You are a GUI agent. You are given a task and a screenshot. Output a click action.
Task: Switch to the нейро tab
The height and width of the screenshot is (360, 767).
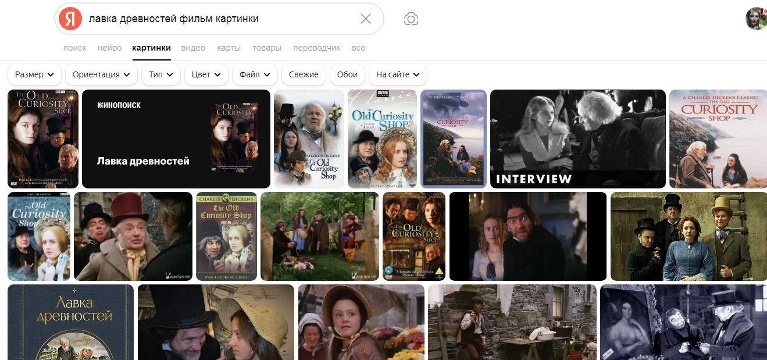110,48
